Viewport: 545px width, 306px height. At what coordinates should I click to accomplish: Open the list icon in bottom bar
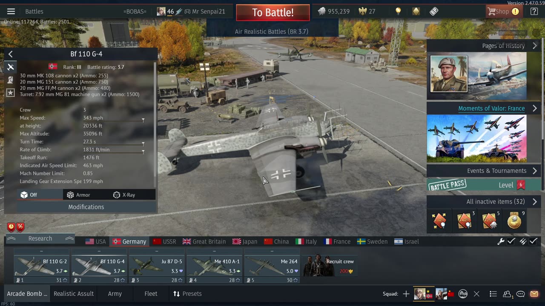pyautogui.click(x=493, y=294)
